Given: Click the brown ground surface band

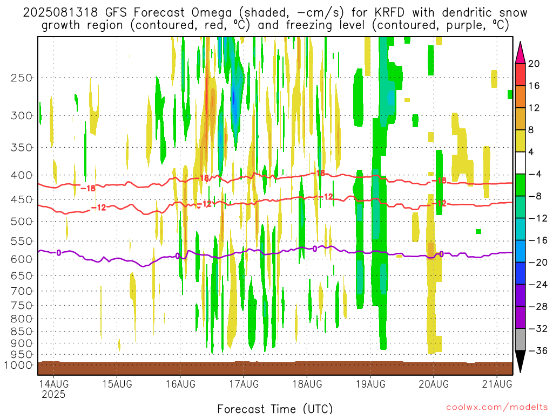Looking at the screenshot, I should coord(275,368).
